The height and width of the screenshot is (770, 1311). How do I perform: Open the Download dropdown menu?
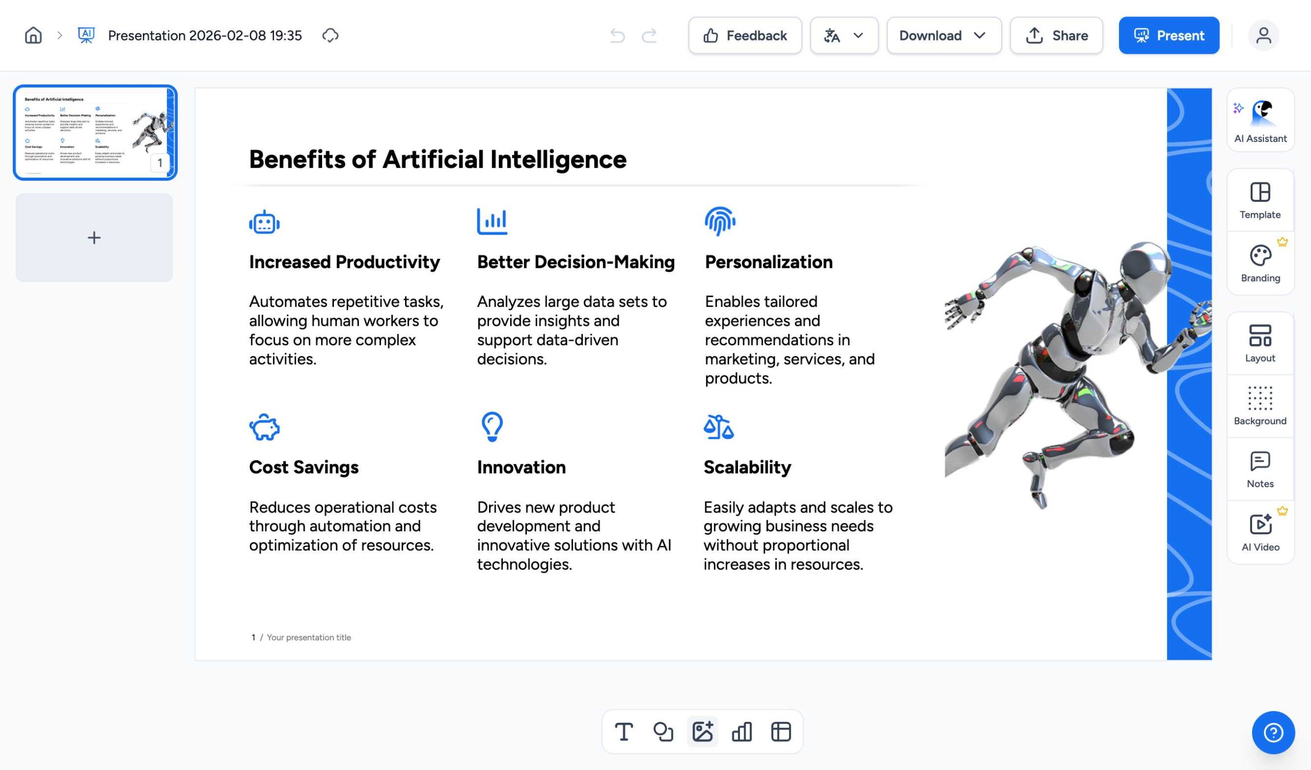tap(944, 35)
